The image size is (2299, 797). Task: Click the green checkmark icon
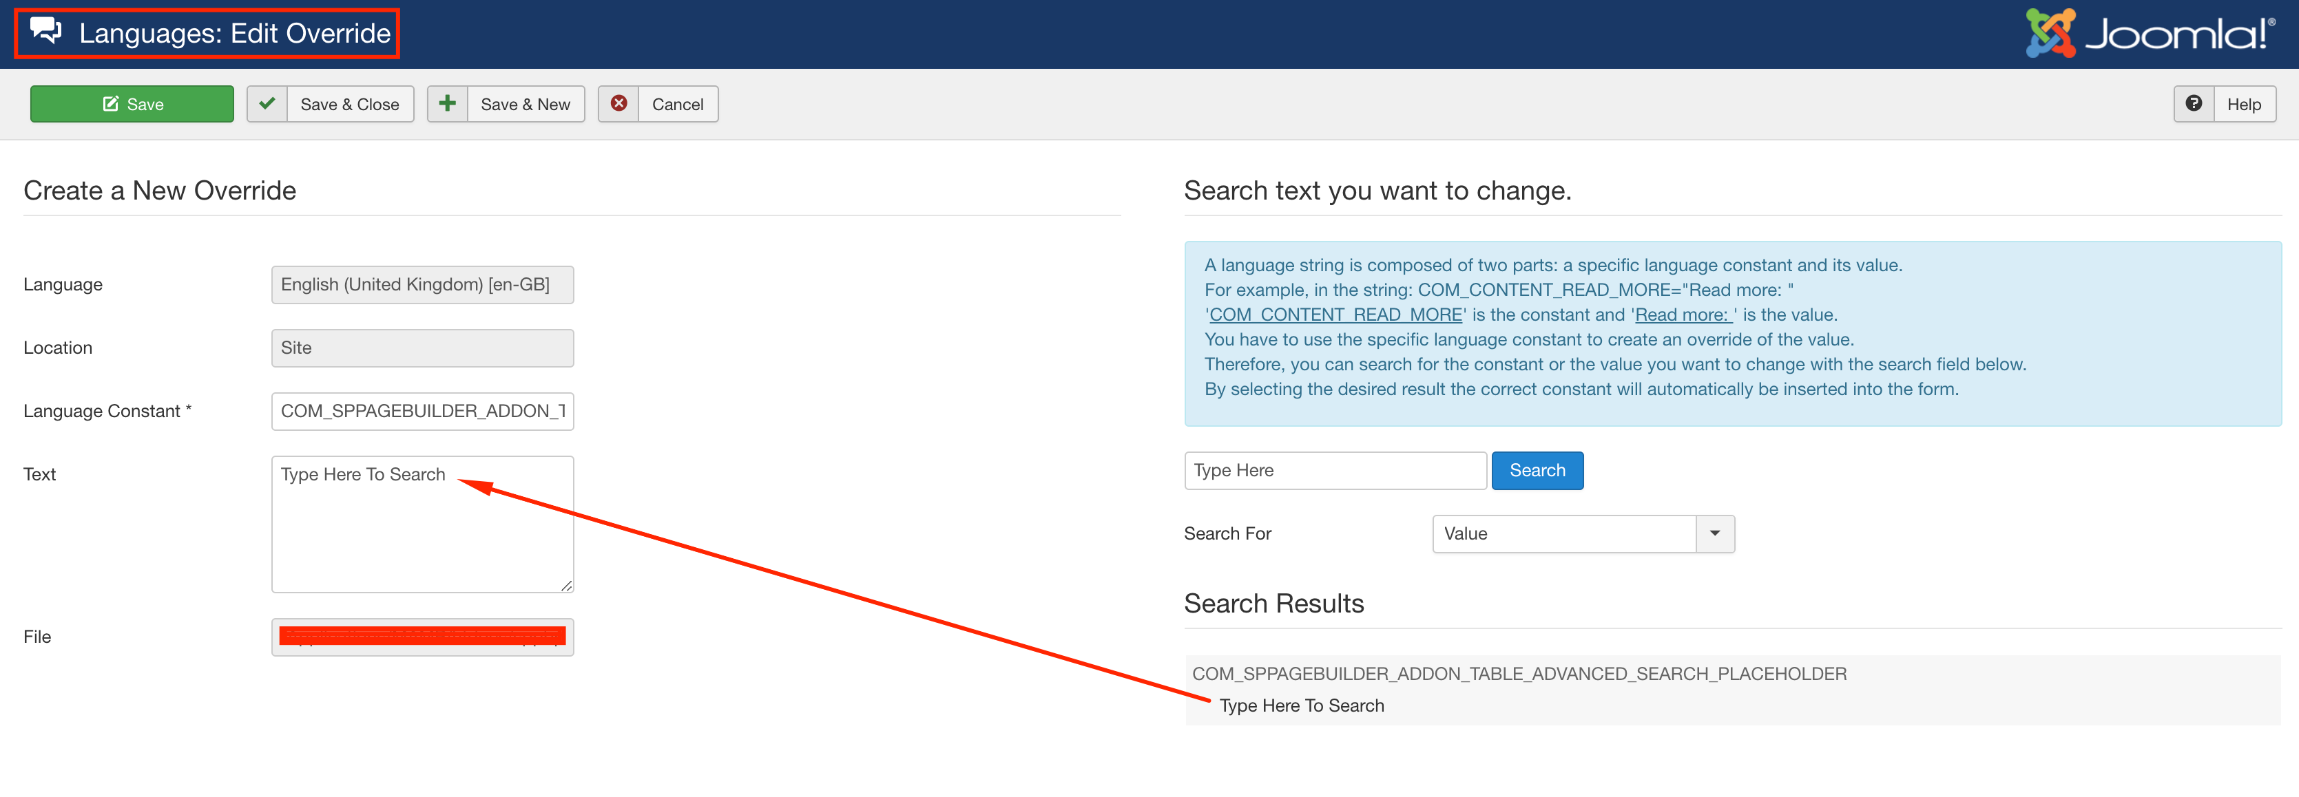(x=267, y=105)
